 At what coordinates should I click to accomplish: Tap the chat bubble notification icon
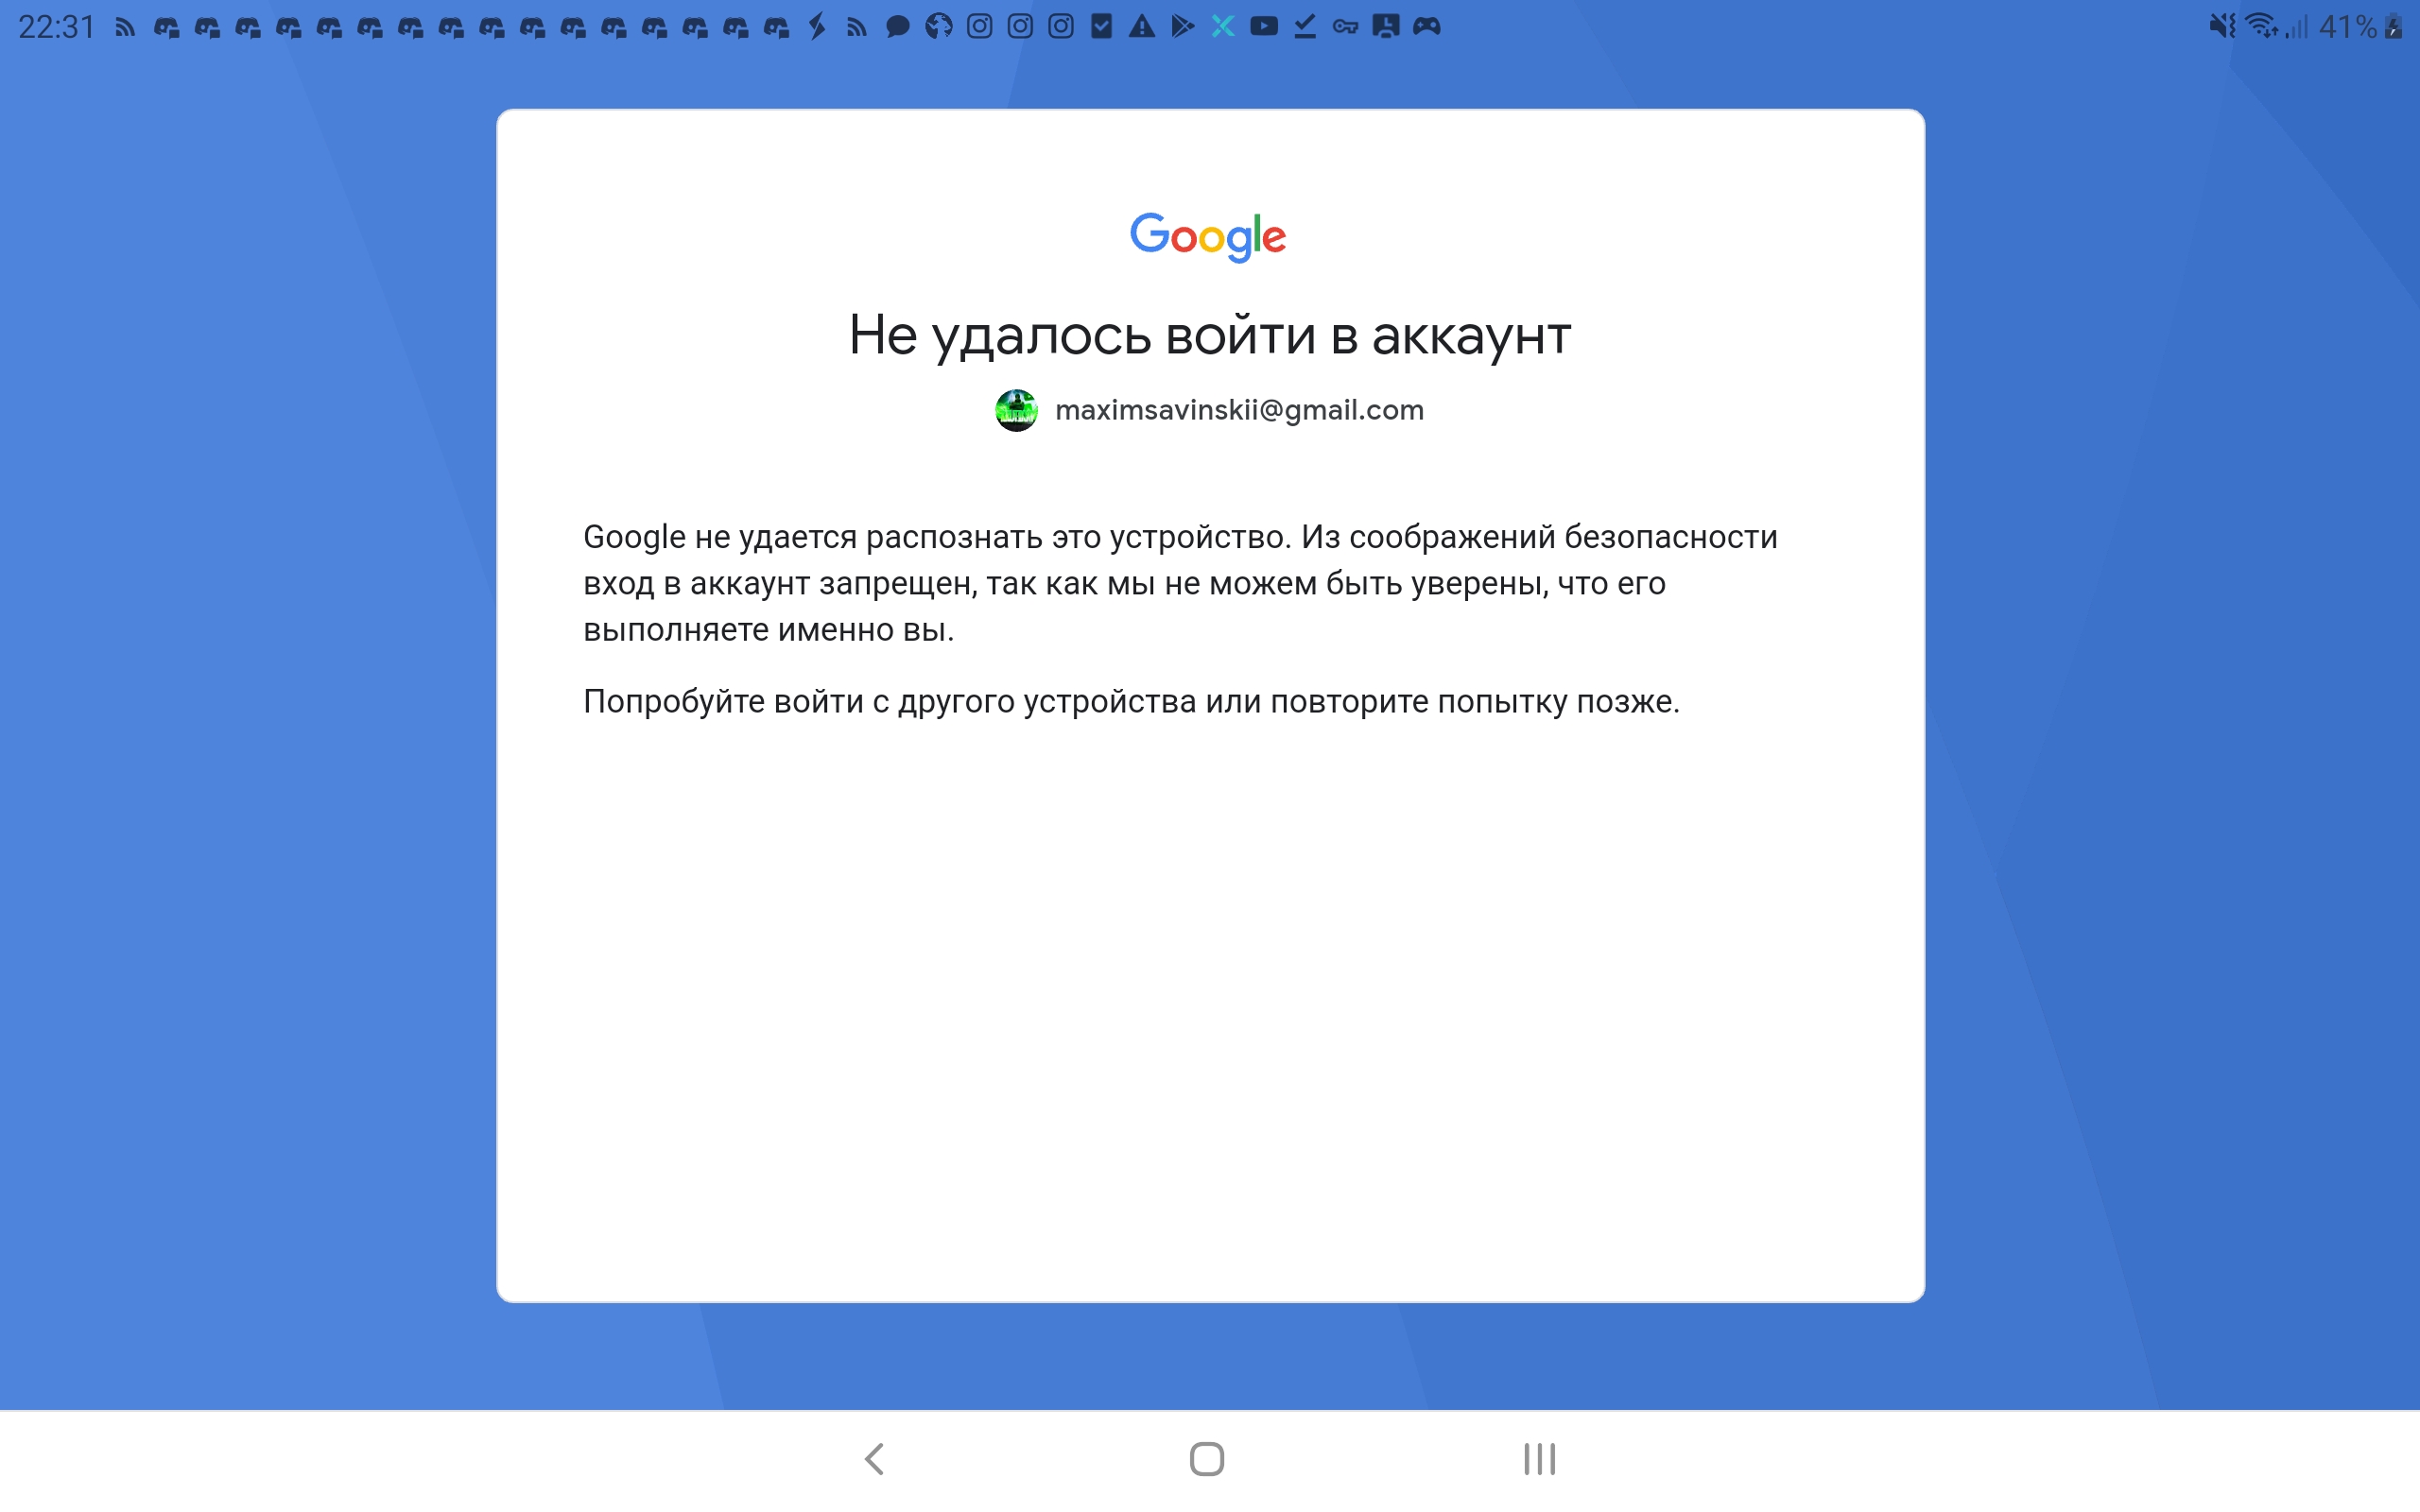898,26
